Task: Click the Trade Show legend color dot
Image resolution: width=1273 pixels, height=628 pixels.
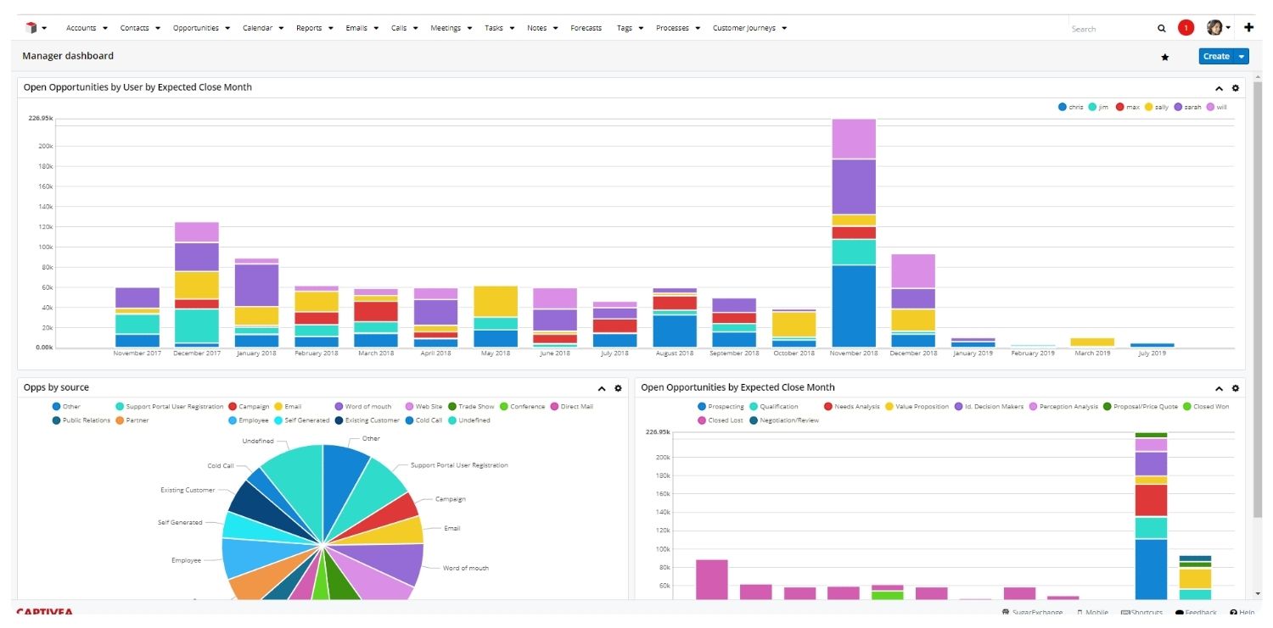Action: (x=452, y=407)
